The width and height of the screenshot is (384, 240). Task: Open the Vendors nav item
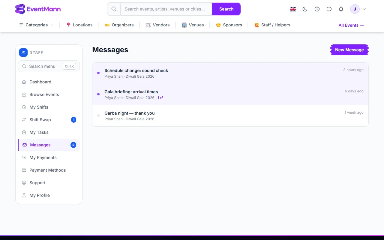click(x=158, y=25)
